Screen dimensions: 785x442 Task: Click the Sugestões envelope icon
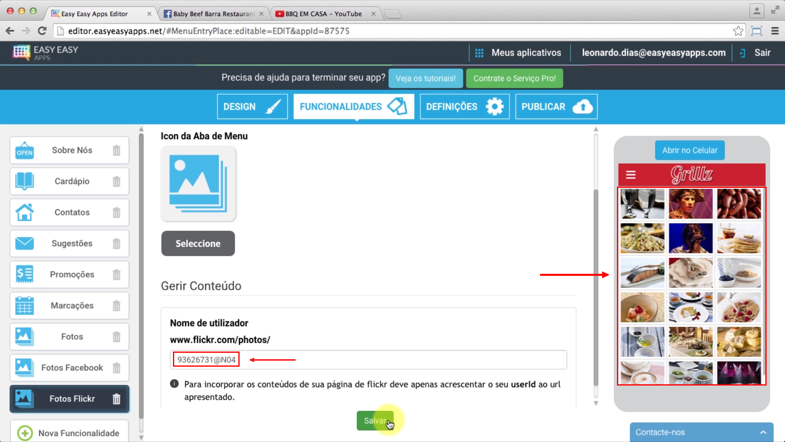coord(24,243)
